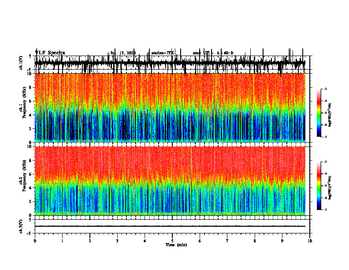Click the '5' tick on ch.1(V) axis

pyautogui.click(x=30, y=56)
